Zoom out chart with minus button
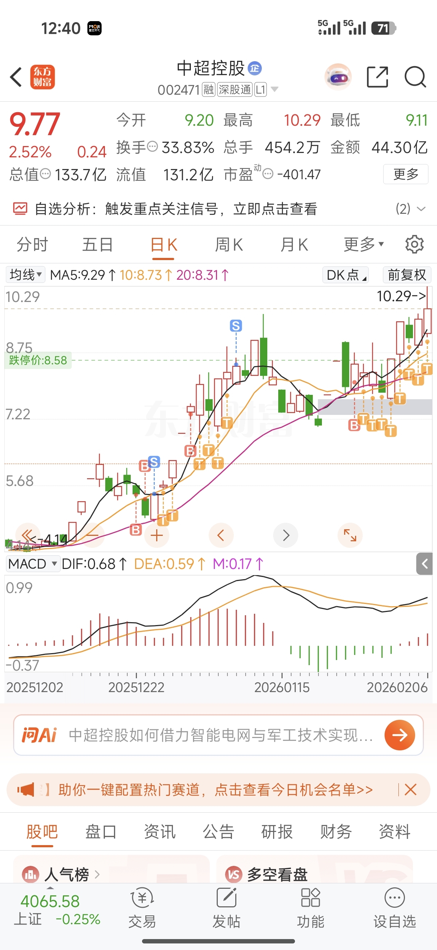 point(92,535)
